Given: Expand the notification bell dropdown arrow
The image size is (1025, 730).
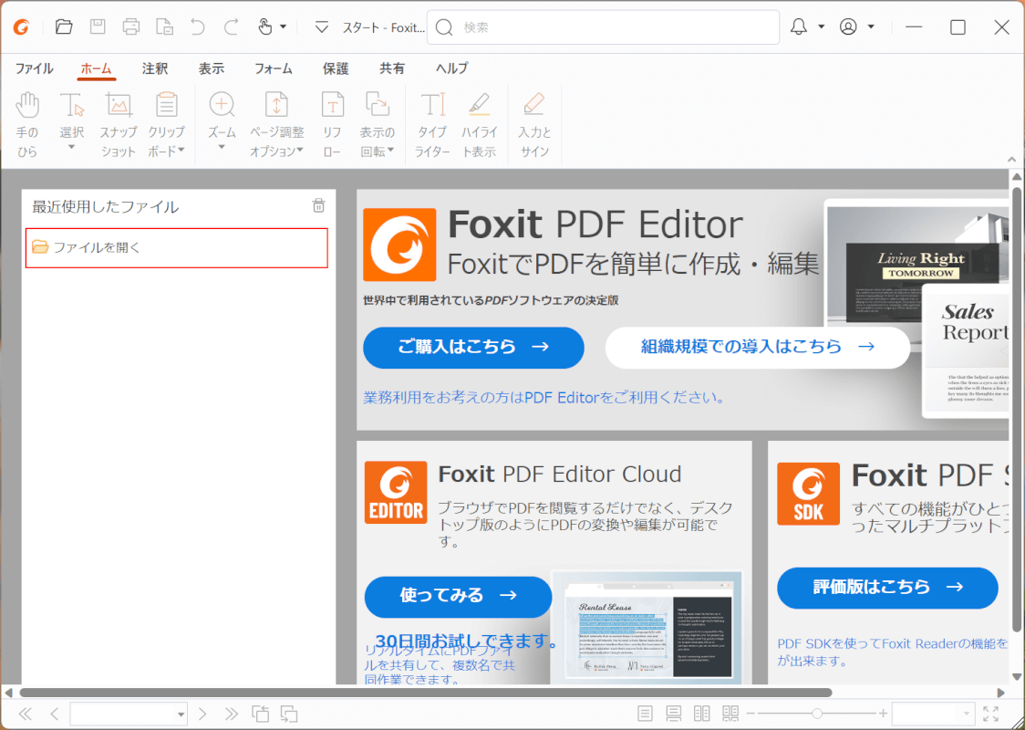Looking at the screenshot, I should pos(821,26).
